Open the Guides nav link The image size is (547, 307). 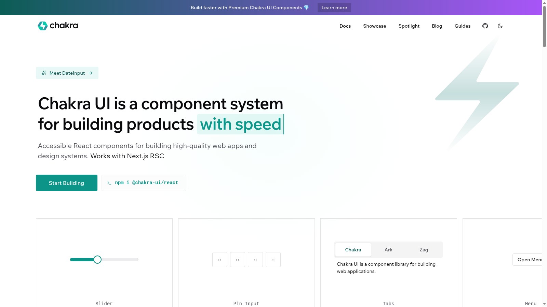[463, 26]
